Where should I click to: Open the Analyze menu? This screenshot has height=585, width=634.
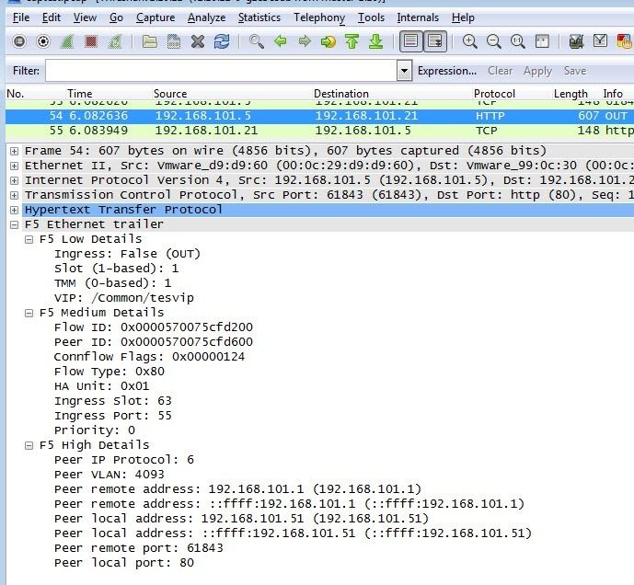coord(207,17)
